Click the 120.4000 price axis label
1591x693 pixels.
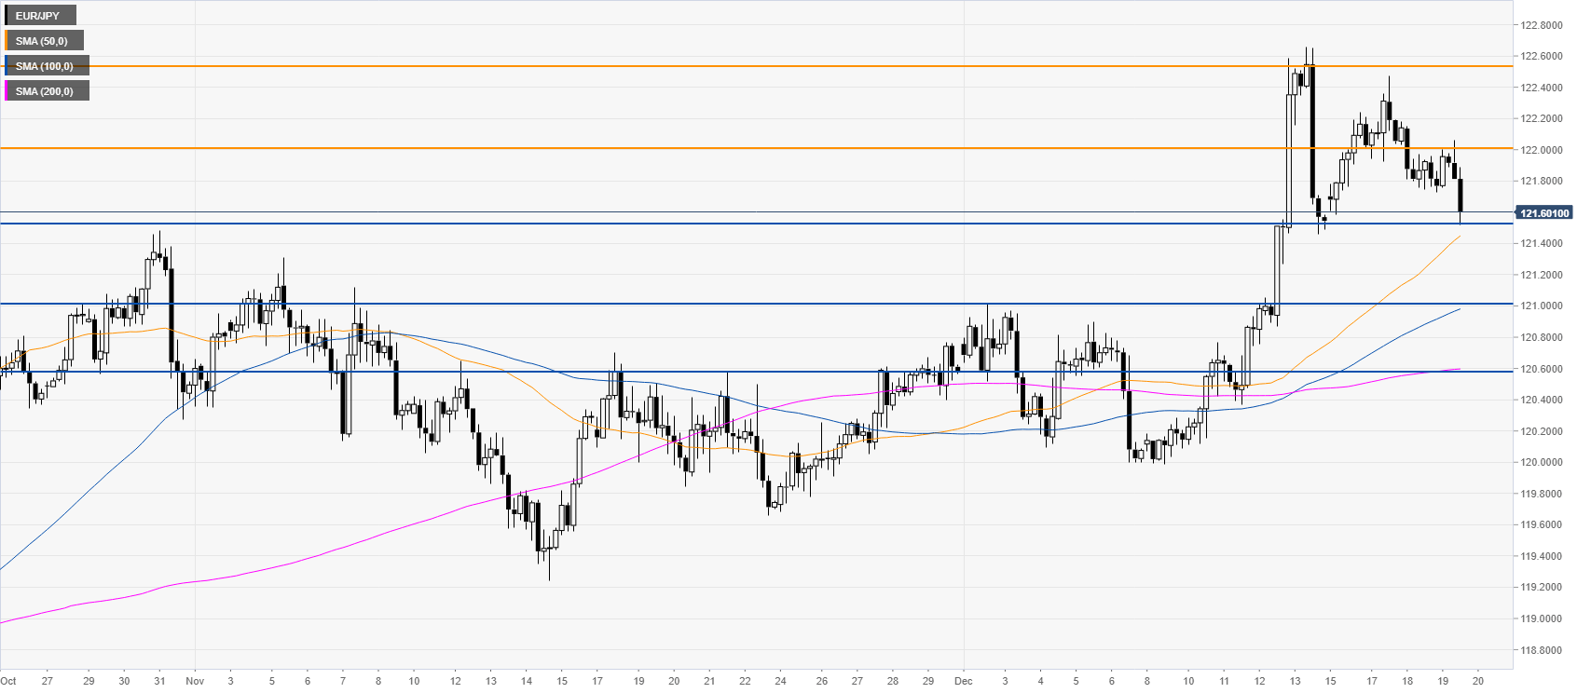(x=1542, y=400)
